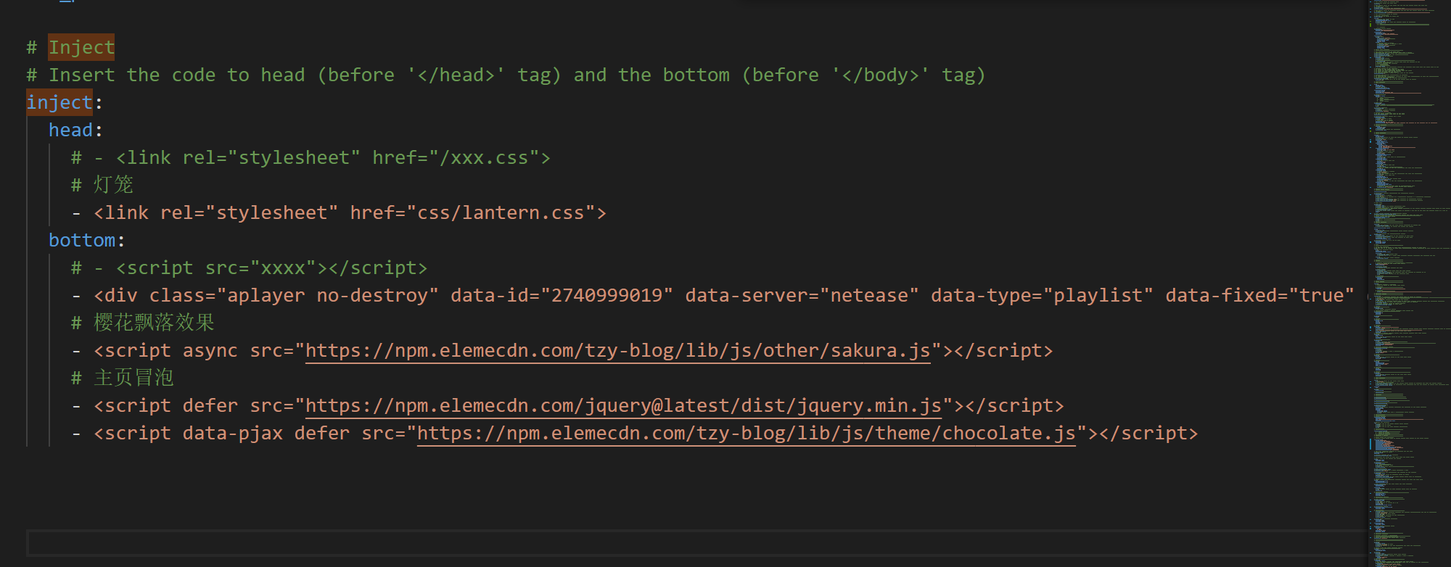Click the '主页冒泡' comment

(123, 378)
